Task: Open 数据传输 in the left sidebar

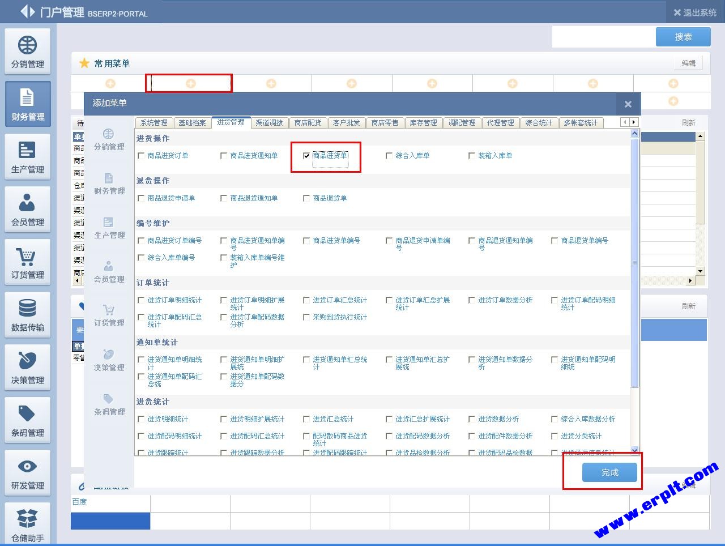Action: click(28, 315)
